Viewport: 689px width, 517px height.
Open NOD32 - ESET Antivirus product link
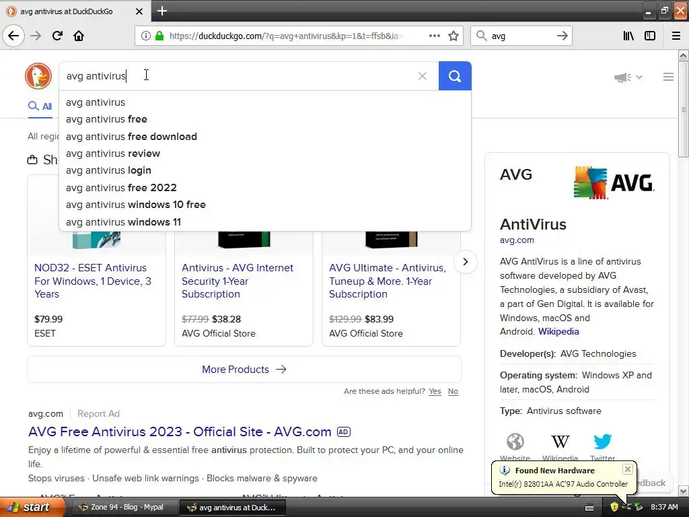click(x=93, y=281)
